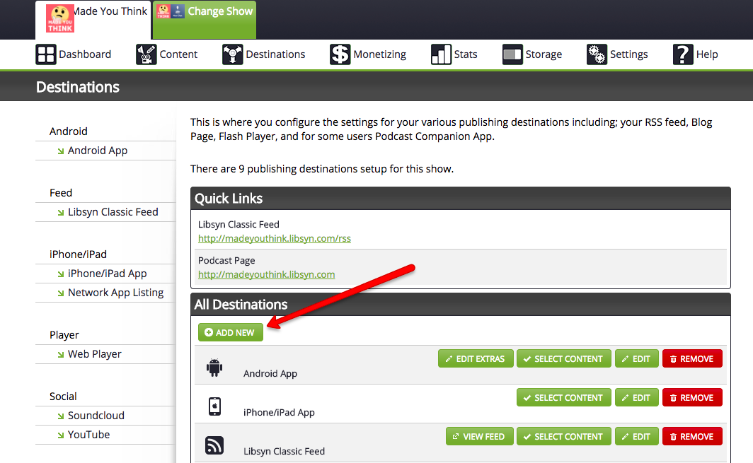Click the RSS feed icon
The image size is (753, 463).
pos(214,445)
